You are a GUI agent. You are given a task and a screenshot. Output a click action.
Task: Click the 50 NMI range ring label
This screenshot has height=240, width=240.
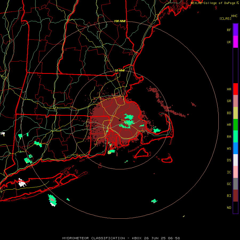[x=120, y=71]
